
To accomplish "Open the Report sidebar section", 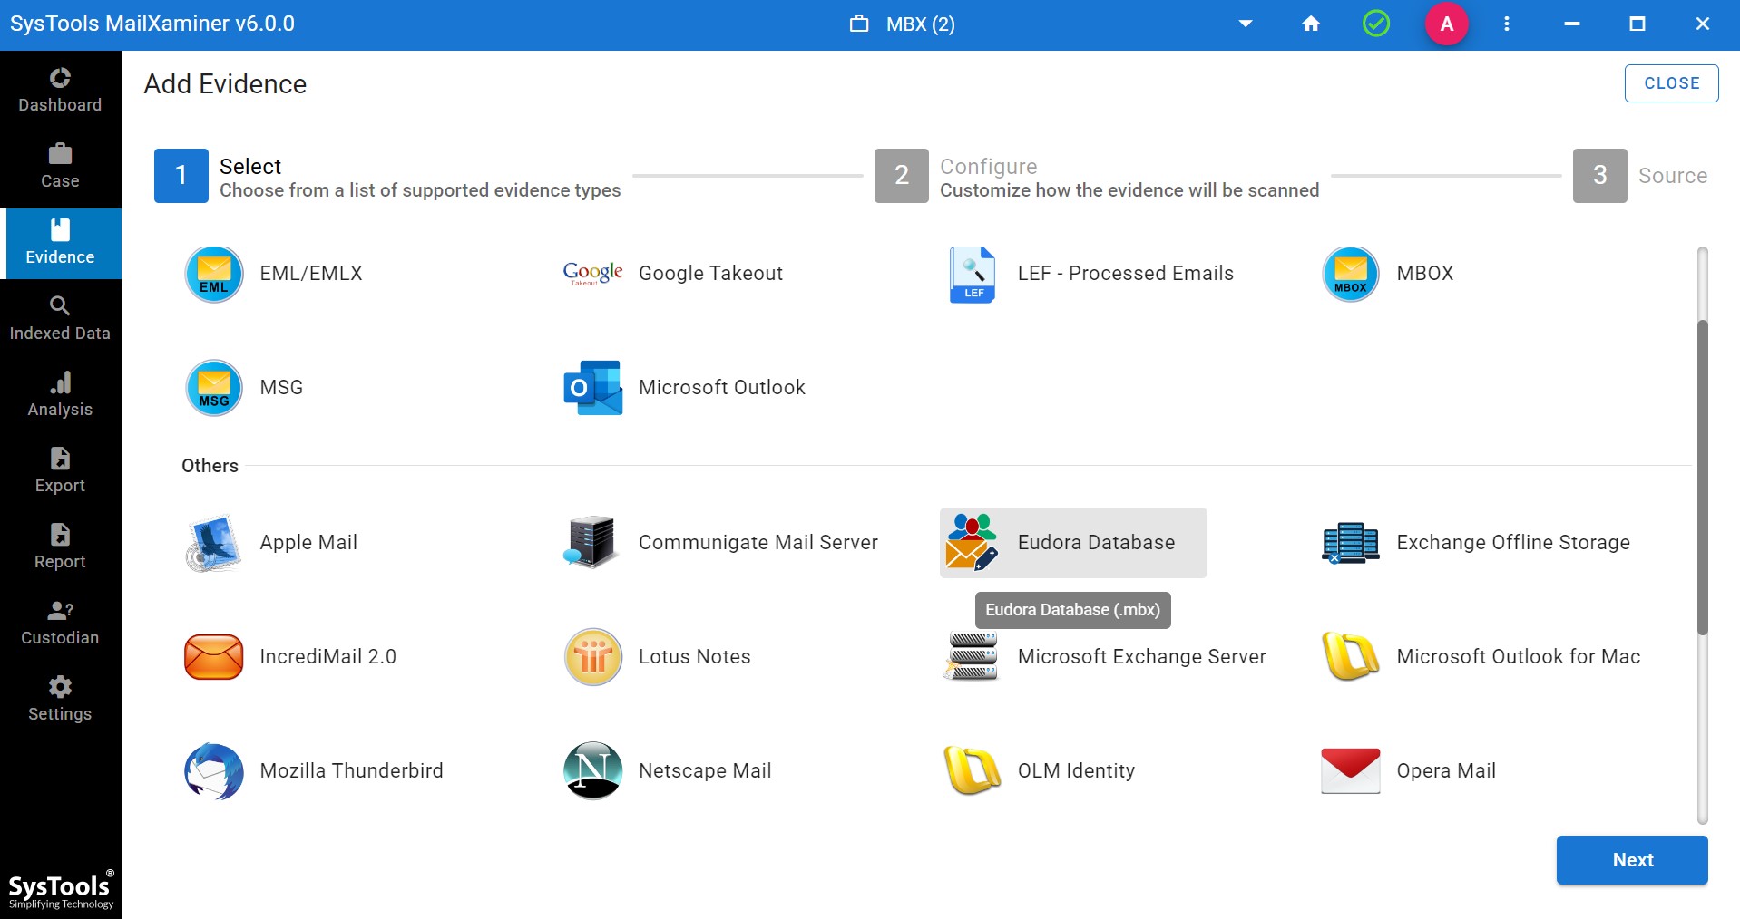I will pos(60,547).
